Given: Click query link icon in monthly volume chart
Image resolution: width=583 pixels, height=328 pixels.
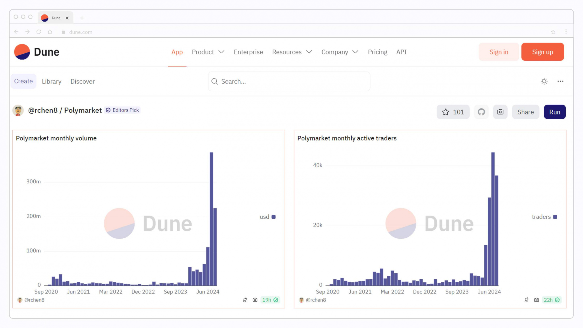Looking at the screenshot, I should point(245,300).
